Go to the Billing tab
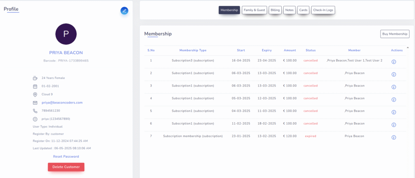The image size is (415, 178). coord(275,10)
